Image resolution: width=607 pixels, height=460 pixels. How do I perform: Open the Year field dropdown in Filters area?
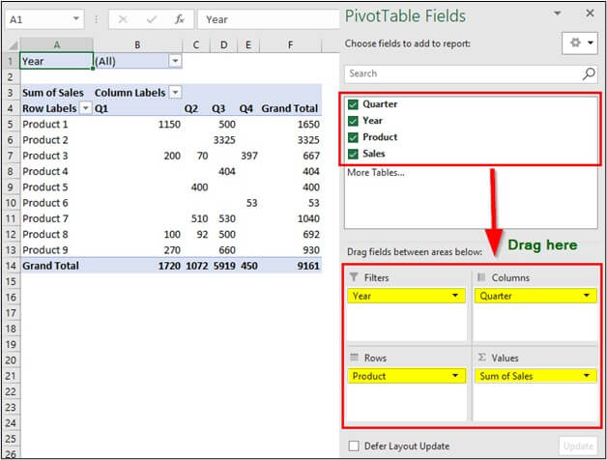click(455, 296)
